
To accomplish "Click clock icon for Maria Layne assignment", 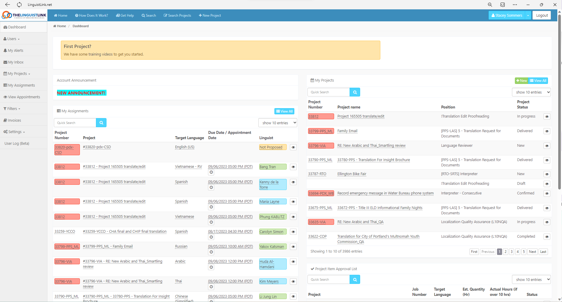I will (x=211, y=207).
